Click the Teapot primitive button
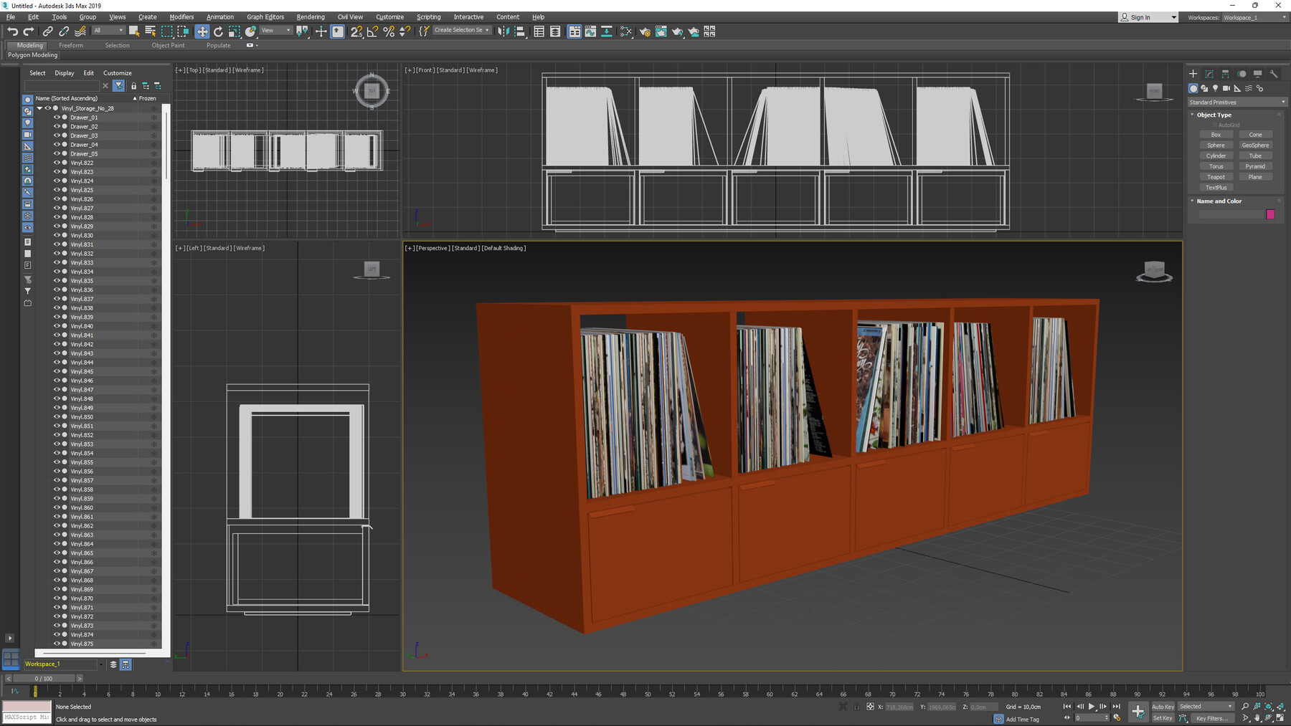Image resolution: width=1291 pixels, height=726 pixels. (1216, 176)
